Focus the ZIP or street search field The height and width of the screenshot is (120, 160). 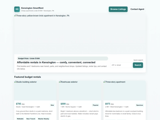[121, 65]
